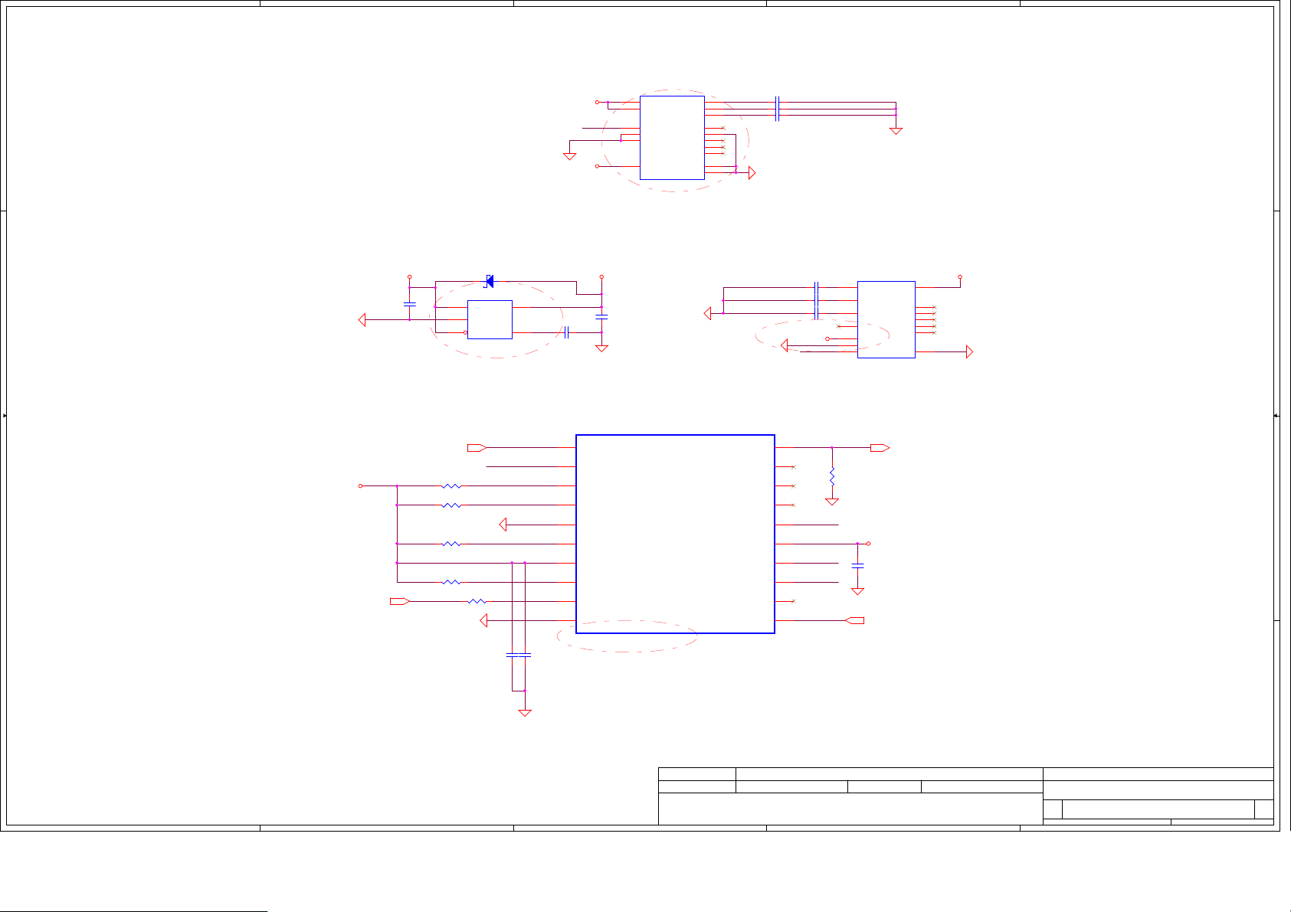Select the capacitor on the small IC's output line

pos(566,332)
